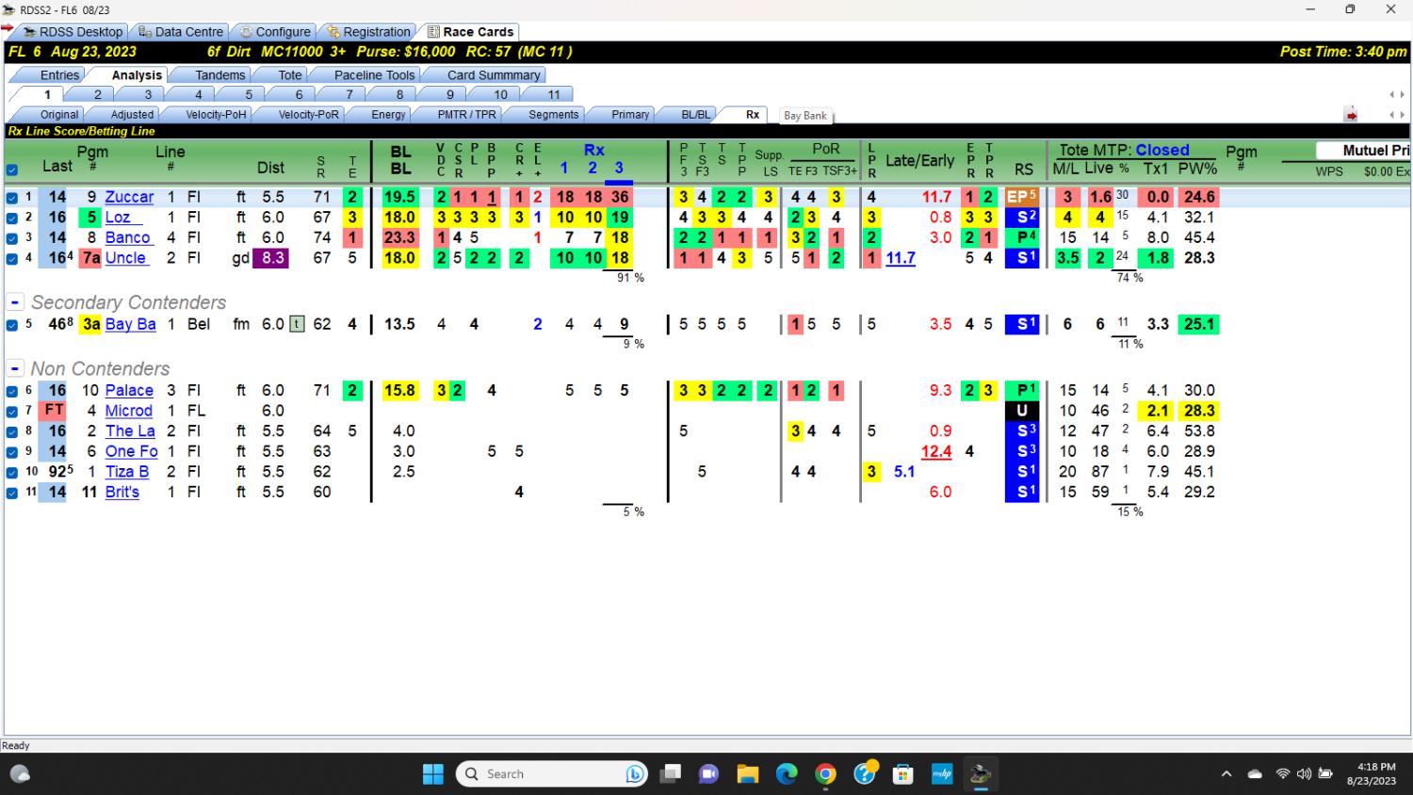Launch Google Chrome from taskbar
1413x795 pixels.
tap(825, 774)
